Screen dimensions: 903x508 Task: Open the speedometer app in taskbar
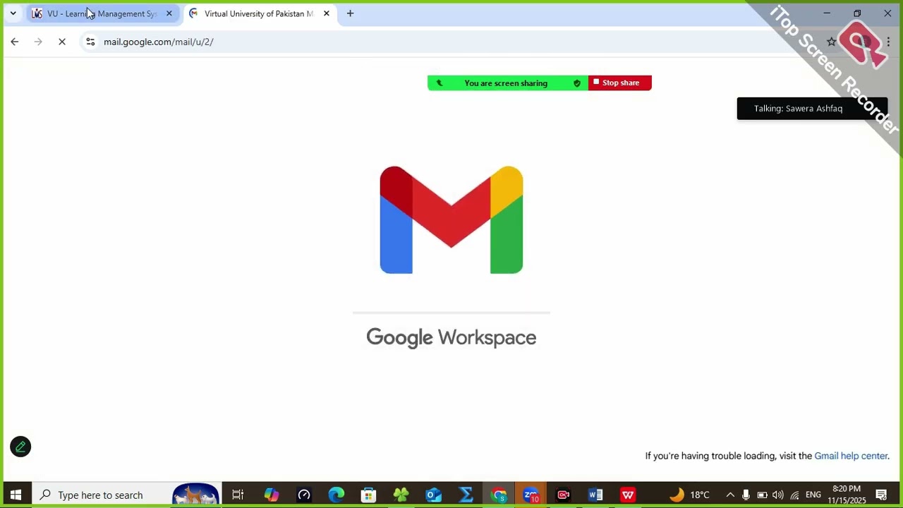tap(304, 495)
